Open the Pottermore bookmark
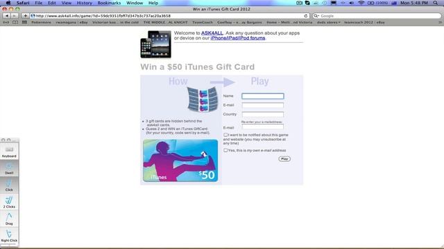Screen dimensions: 444x249 click(x=42, y=22)
